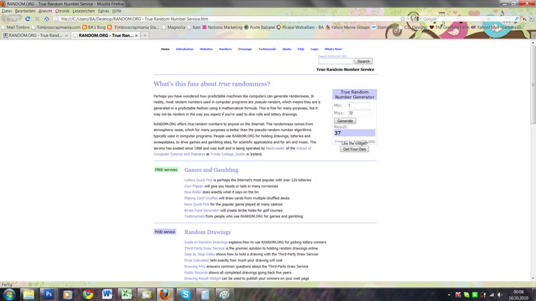Open the BA's Blog bookmark
This screenshot has height=301, width=536.
tap(94, 27)
